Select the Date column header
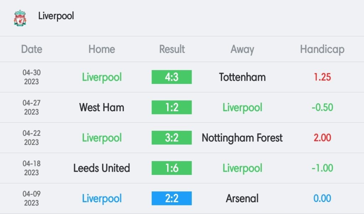The height and width of the screenshot is (214, 364). (x=32, y=49)
